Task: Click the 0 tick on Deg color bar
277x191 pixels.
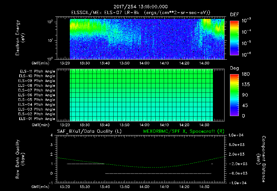Action: coord(243,116)
